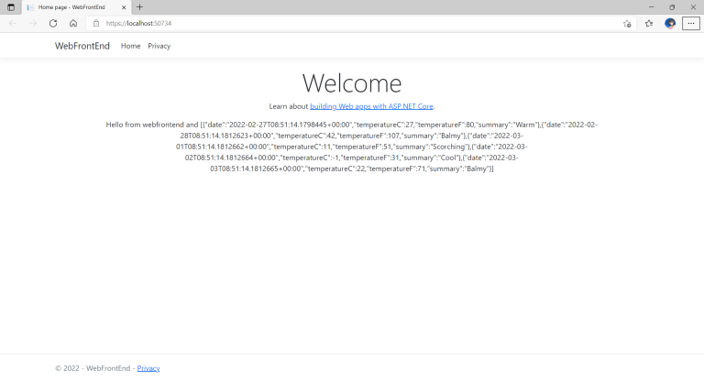Viewport: 704px width, 381px height.
Task: Add this page to favorites star
Action: (627, 24)
